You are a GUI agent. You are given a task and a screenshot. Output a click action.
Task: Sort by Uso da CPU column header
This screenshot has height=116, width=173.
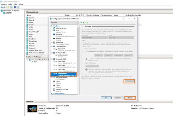tap(80, 15)
